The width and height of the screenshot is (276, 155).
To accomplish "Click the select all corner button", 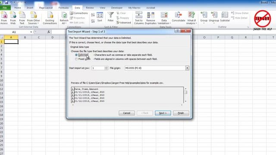I will pyautogui.click(x=2, y=37).
